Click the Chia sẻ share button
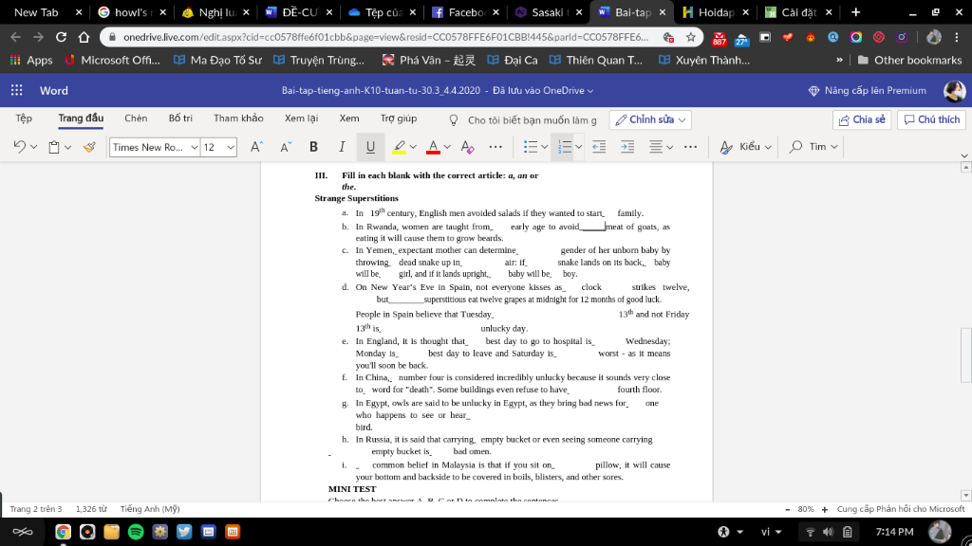The height and width of the screenshot is (546, 972). coord(862,119)
